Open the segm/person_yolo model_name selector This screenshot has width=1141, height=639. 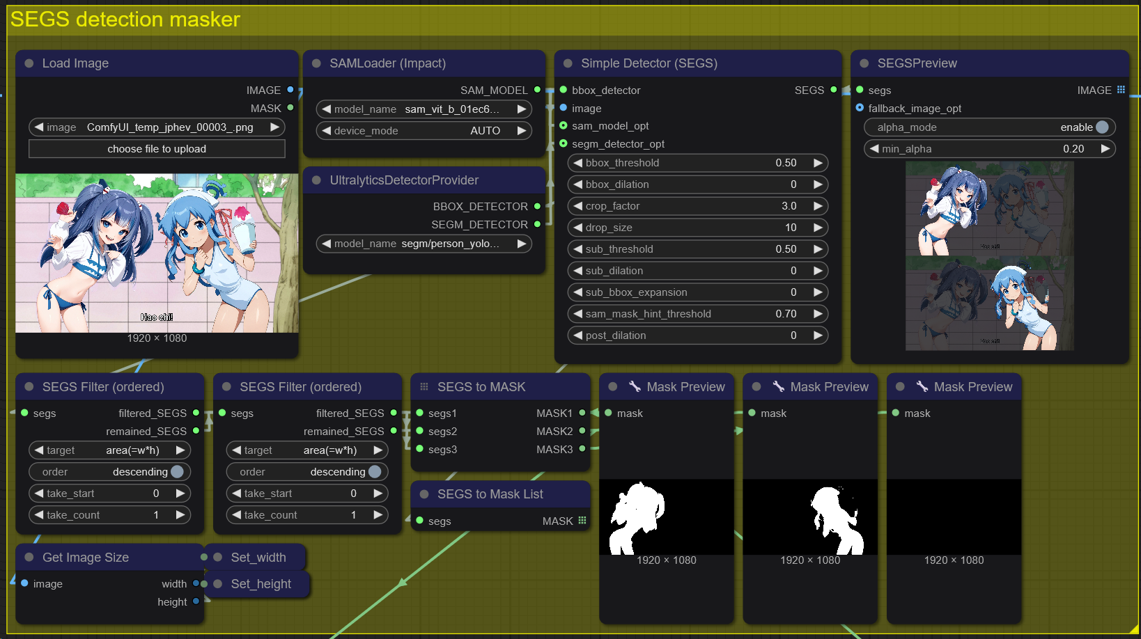424,244
